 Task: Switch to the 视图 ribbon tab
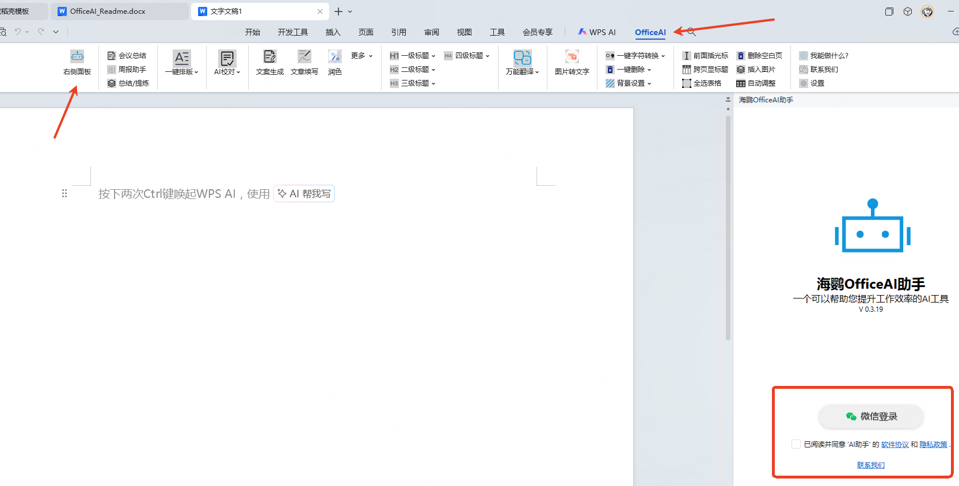(x=465, y=32)
